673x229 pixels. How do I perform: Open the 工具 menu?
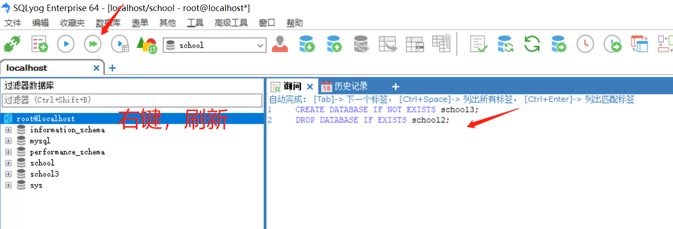195,23
